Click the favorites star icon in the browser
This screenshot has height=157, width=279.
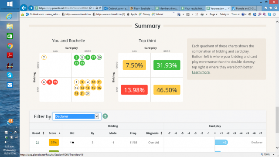[x=271, y=8]
